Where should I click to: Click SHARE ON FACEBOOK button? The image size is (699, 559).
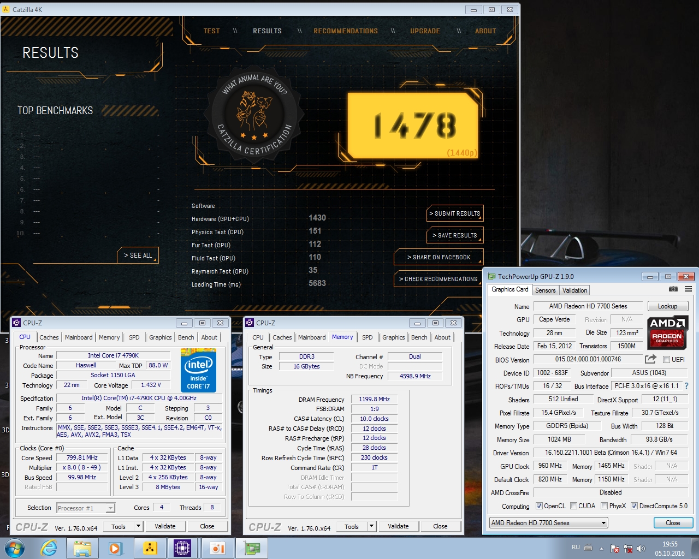pyautogui.click(x=439, y=257)
